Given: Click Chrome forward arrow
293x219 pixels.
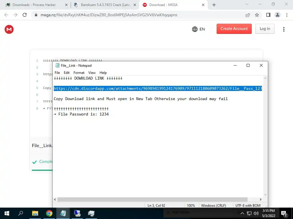Looking at the screenshot, I should (x=15, y=15).
